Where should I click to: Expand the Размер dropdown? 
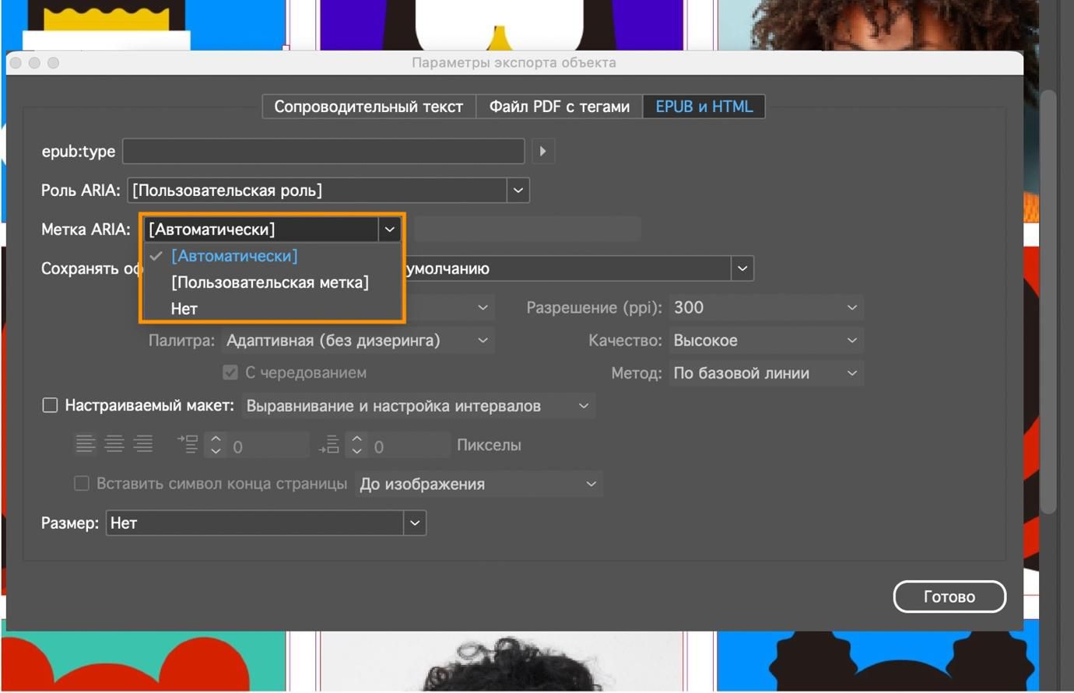[265, 523]
